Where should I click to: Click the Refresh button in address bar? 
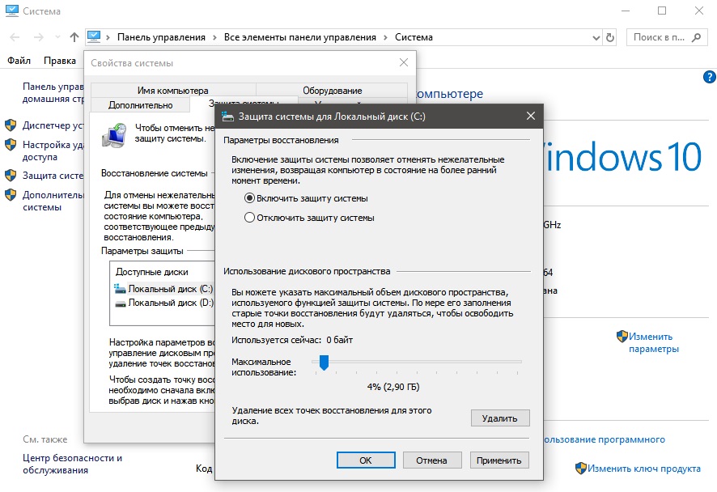(x=610, y=37)
